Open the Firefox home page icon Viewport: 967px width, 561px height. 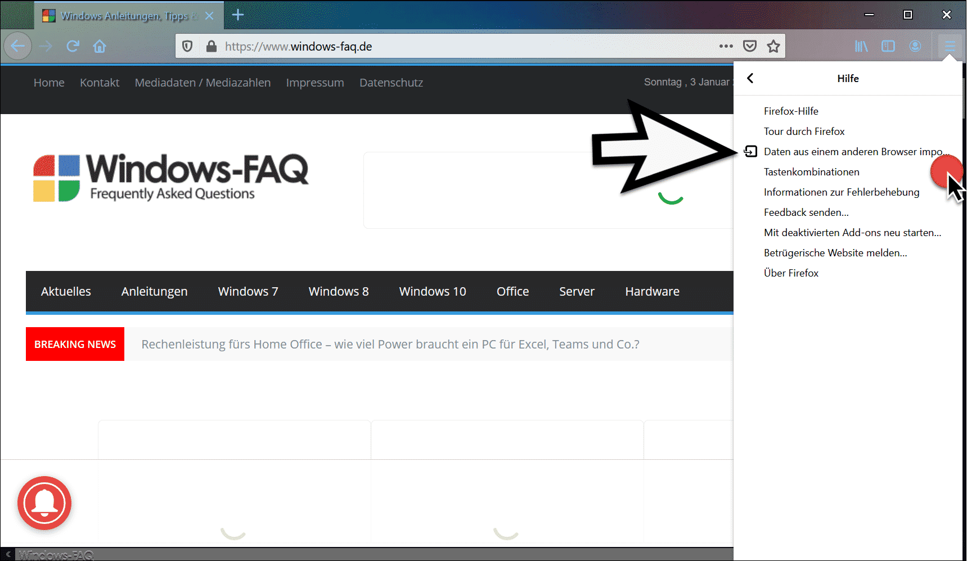pos(100,46)
